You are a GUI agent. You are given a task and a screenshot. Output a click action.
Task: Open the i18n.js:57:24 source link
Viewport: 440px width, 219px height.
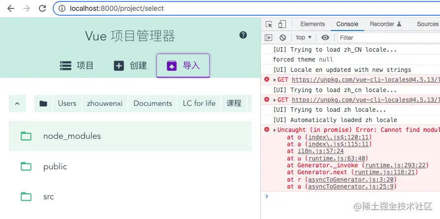pyautogui.click(x=321, y=152)
